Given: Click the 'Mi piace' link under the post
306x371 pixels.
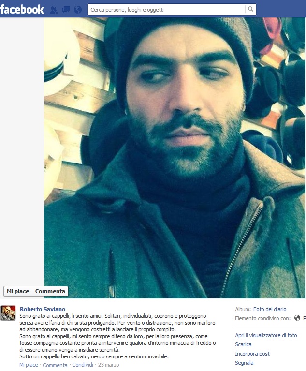Looking at the screenshot, I should click(29, 365).
